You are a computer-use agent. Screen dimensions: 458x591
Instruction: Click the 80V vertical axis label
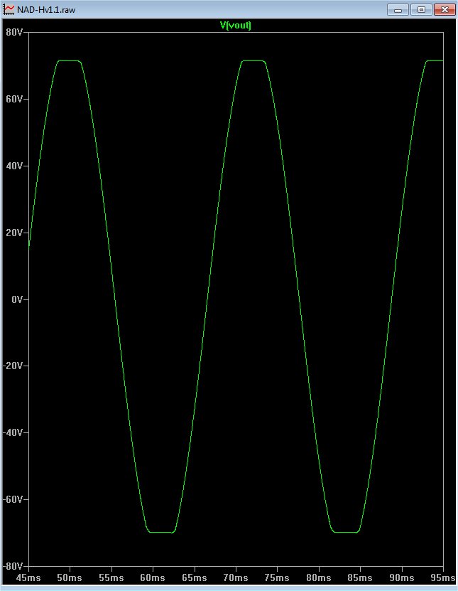15,33
